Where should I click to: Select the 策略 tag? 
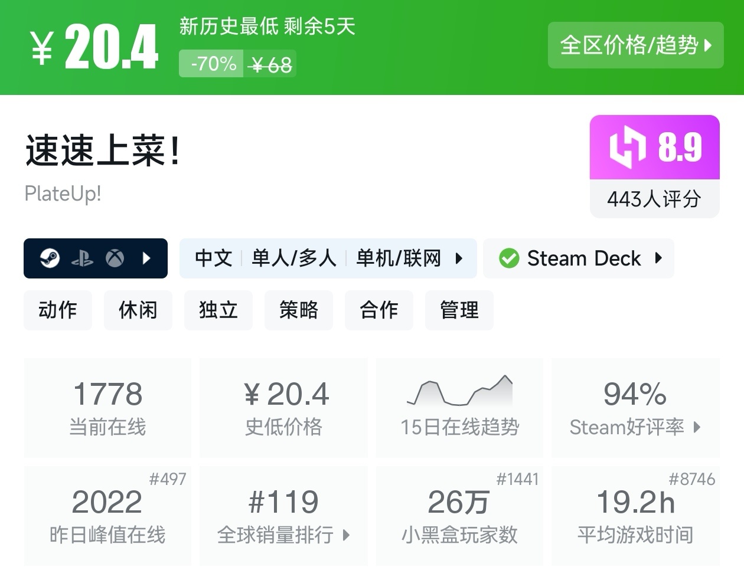pyautogui.click(x=299, y=310)
